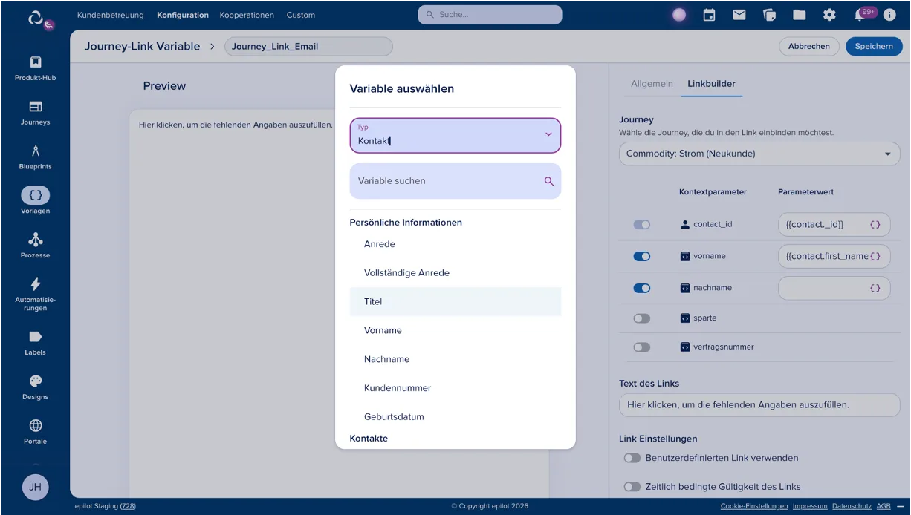Click the vorname parameter value field
This screenshot has width=911, height=515.
(x=834, y=256)
